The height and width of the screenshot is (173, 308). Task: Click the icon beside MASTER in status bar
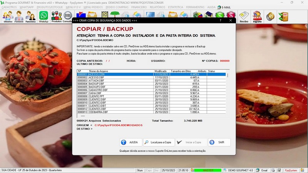pyautogui.click(x=192, y=170)
